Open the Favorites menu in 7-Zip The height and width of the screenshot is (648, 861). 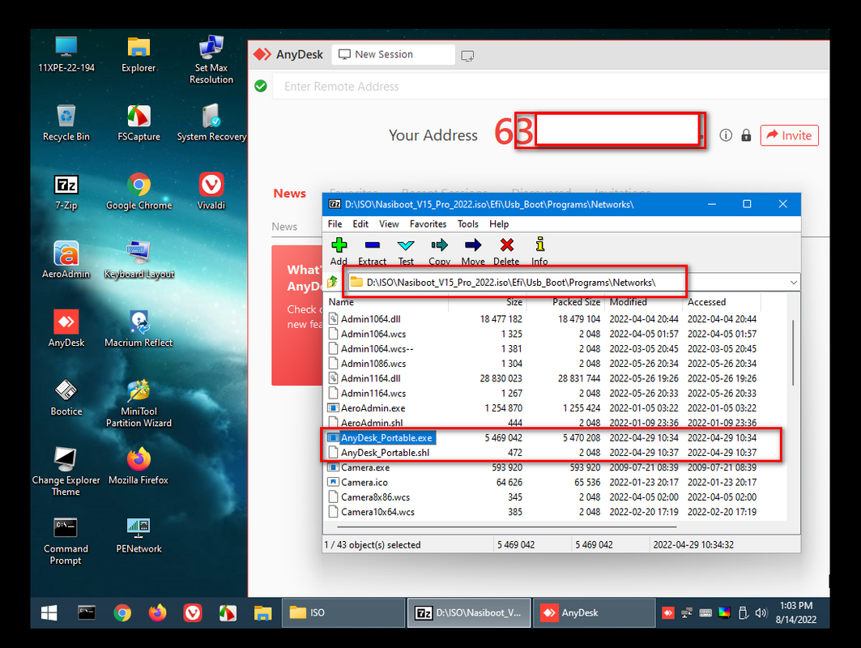pos(428,224)
